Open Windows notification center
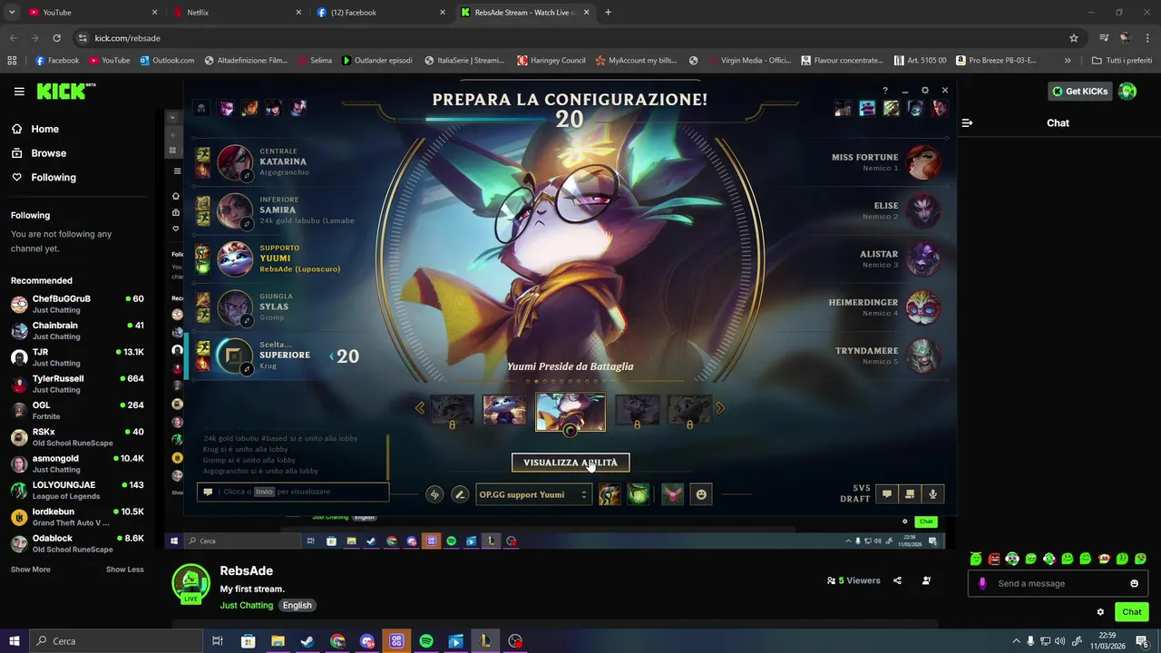This screenshot has width=1161, height=653. point(1142,641)
